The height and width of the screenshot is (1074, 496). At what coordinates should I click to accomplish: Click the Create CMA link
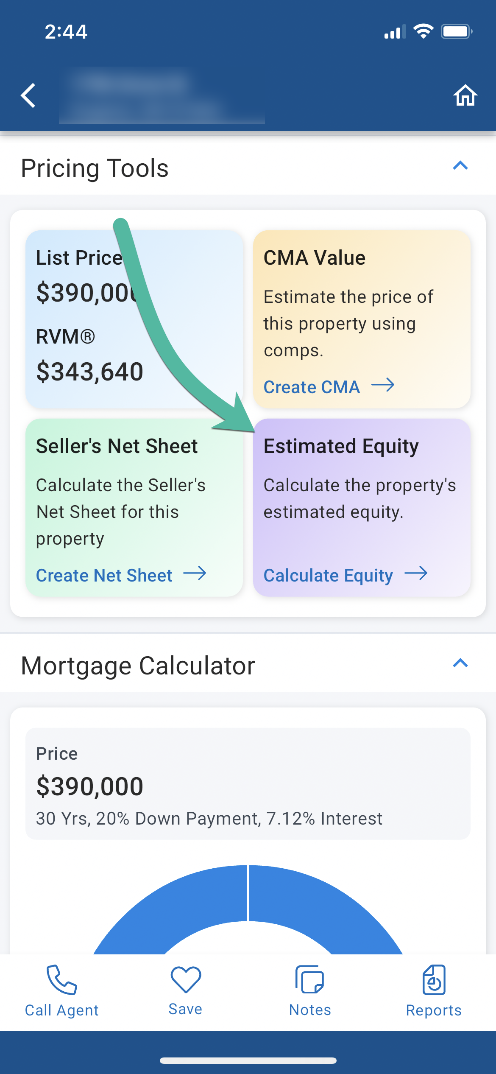click(312, 387)
